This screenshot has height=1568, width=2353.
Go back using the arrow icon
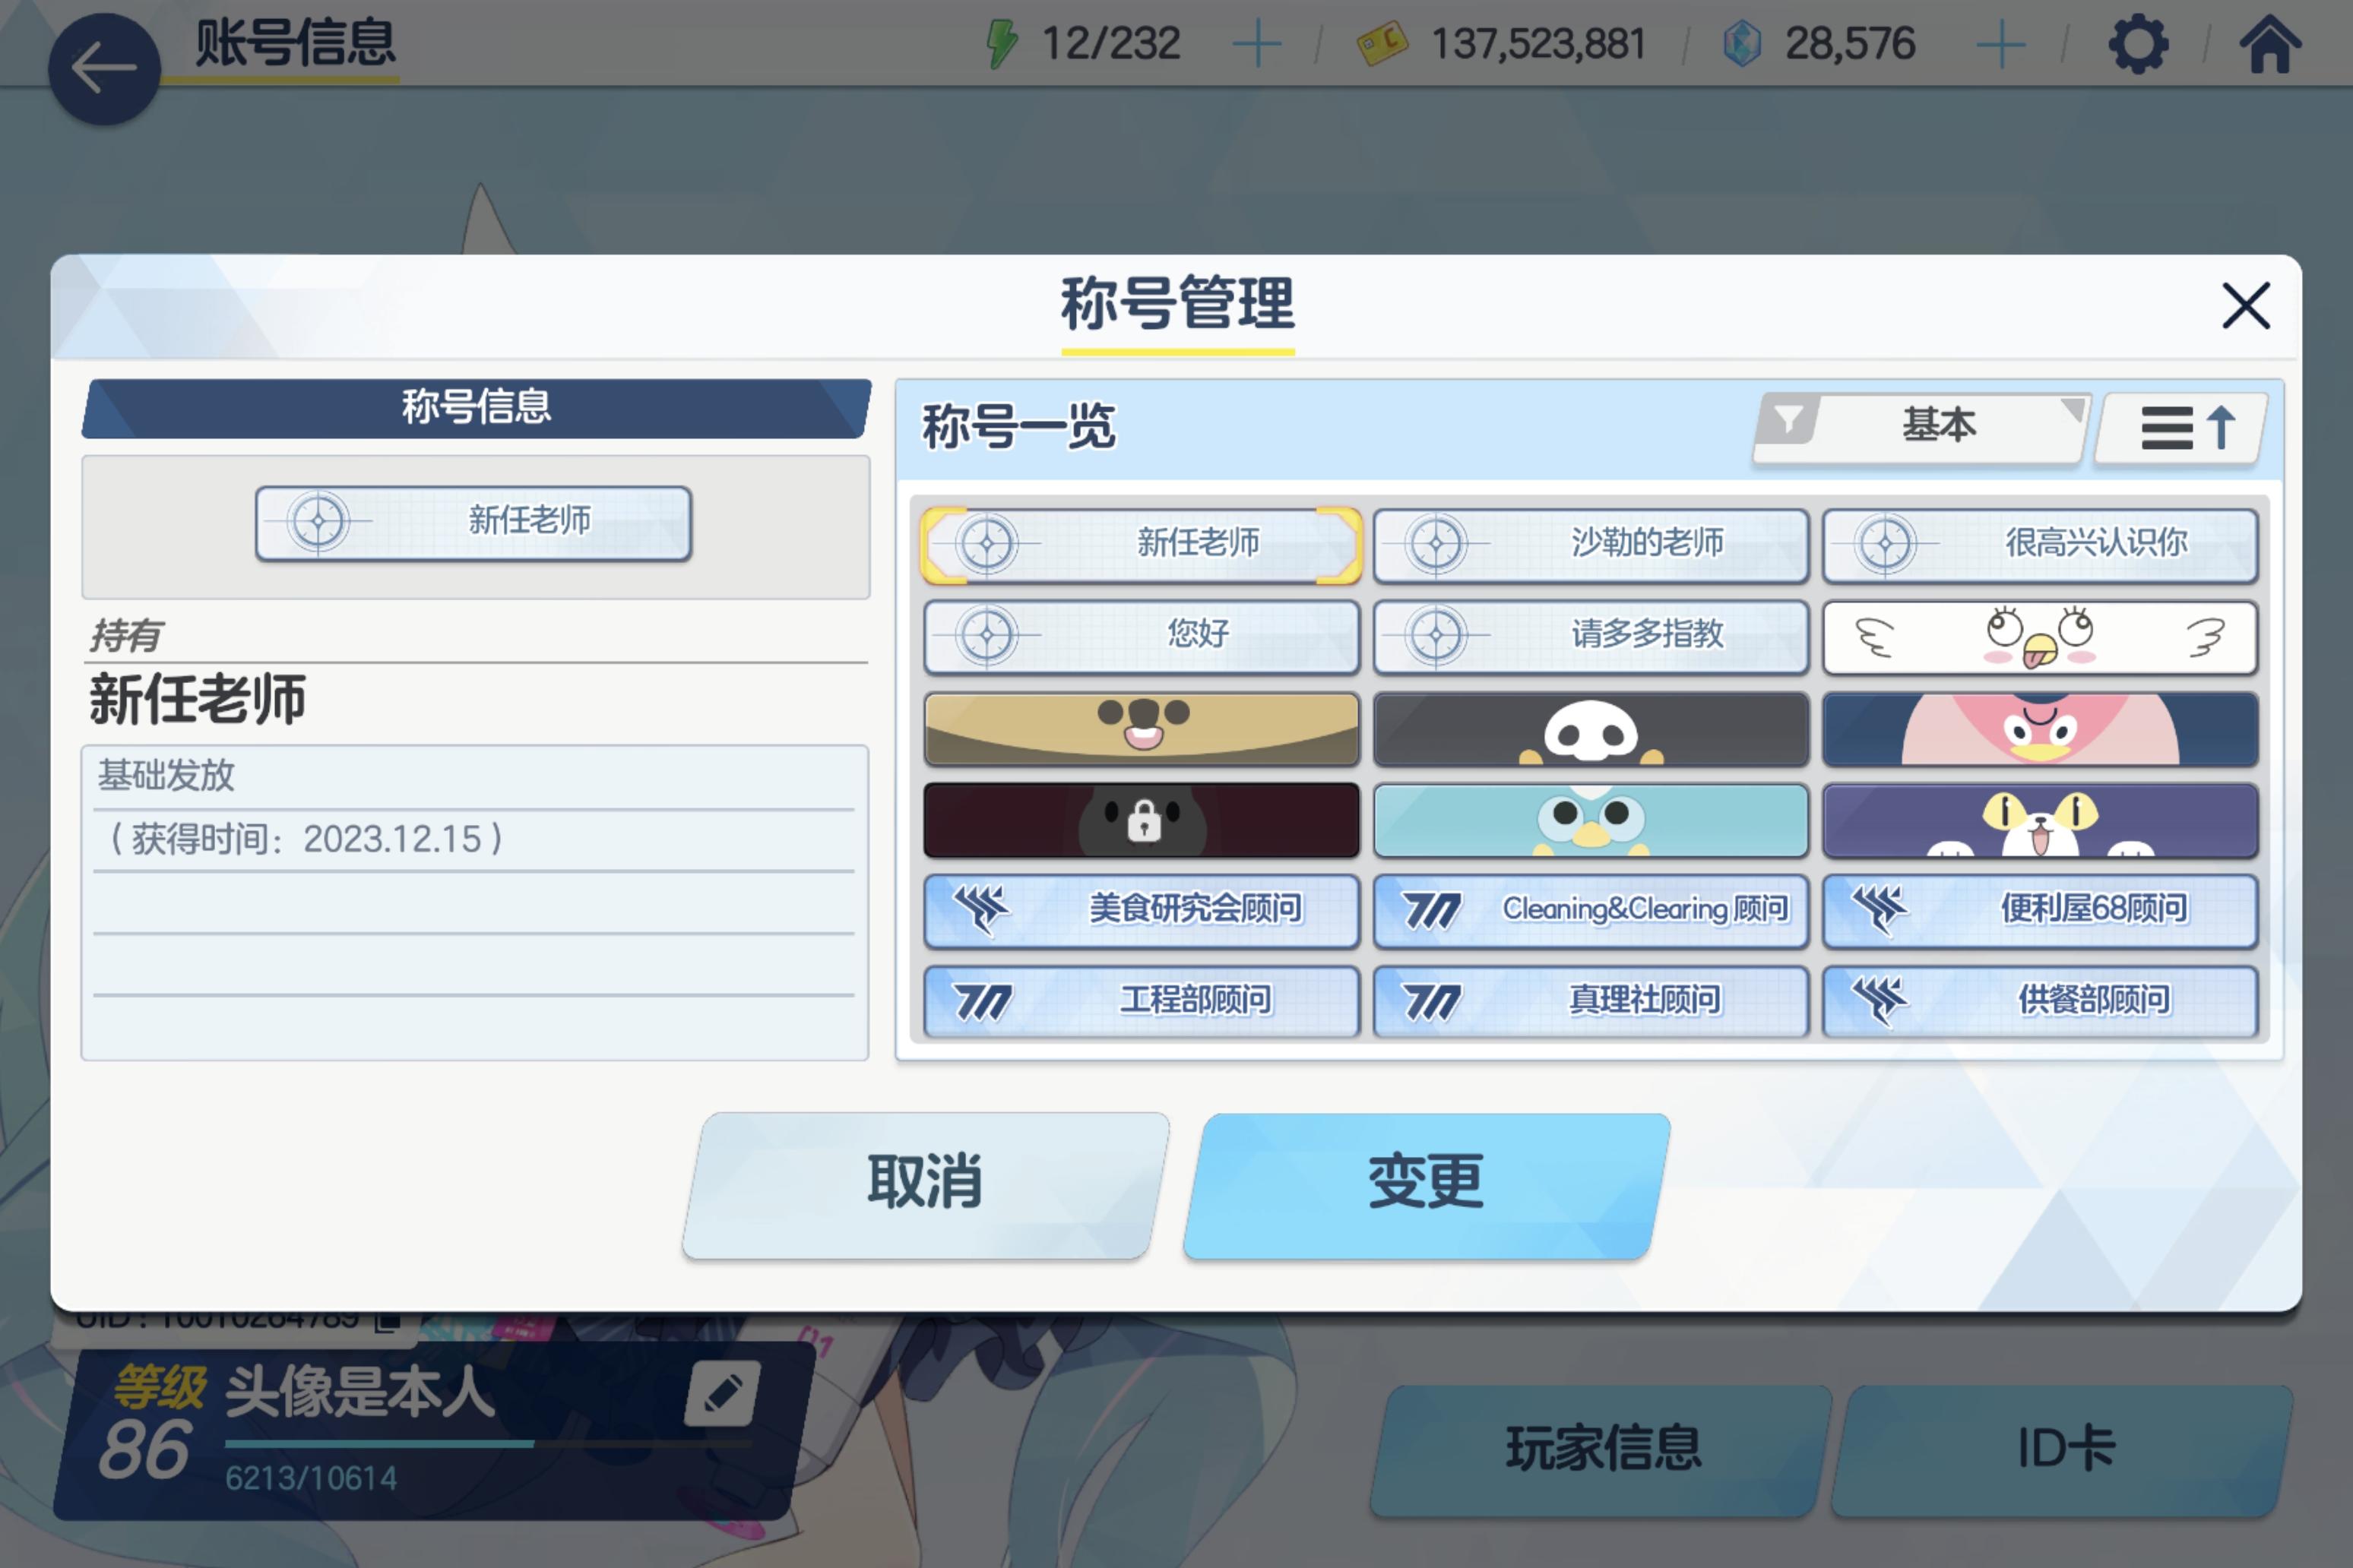104,69
